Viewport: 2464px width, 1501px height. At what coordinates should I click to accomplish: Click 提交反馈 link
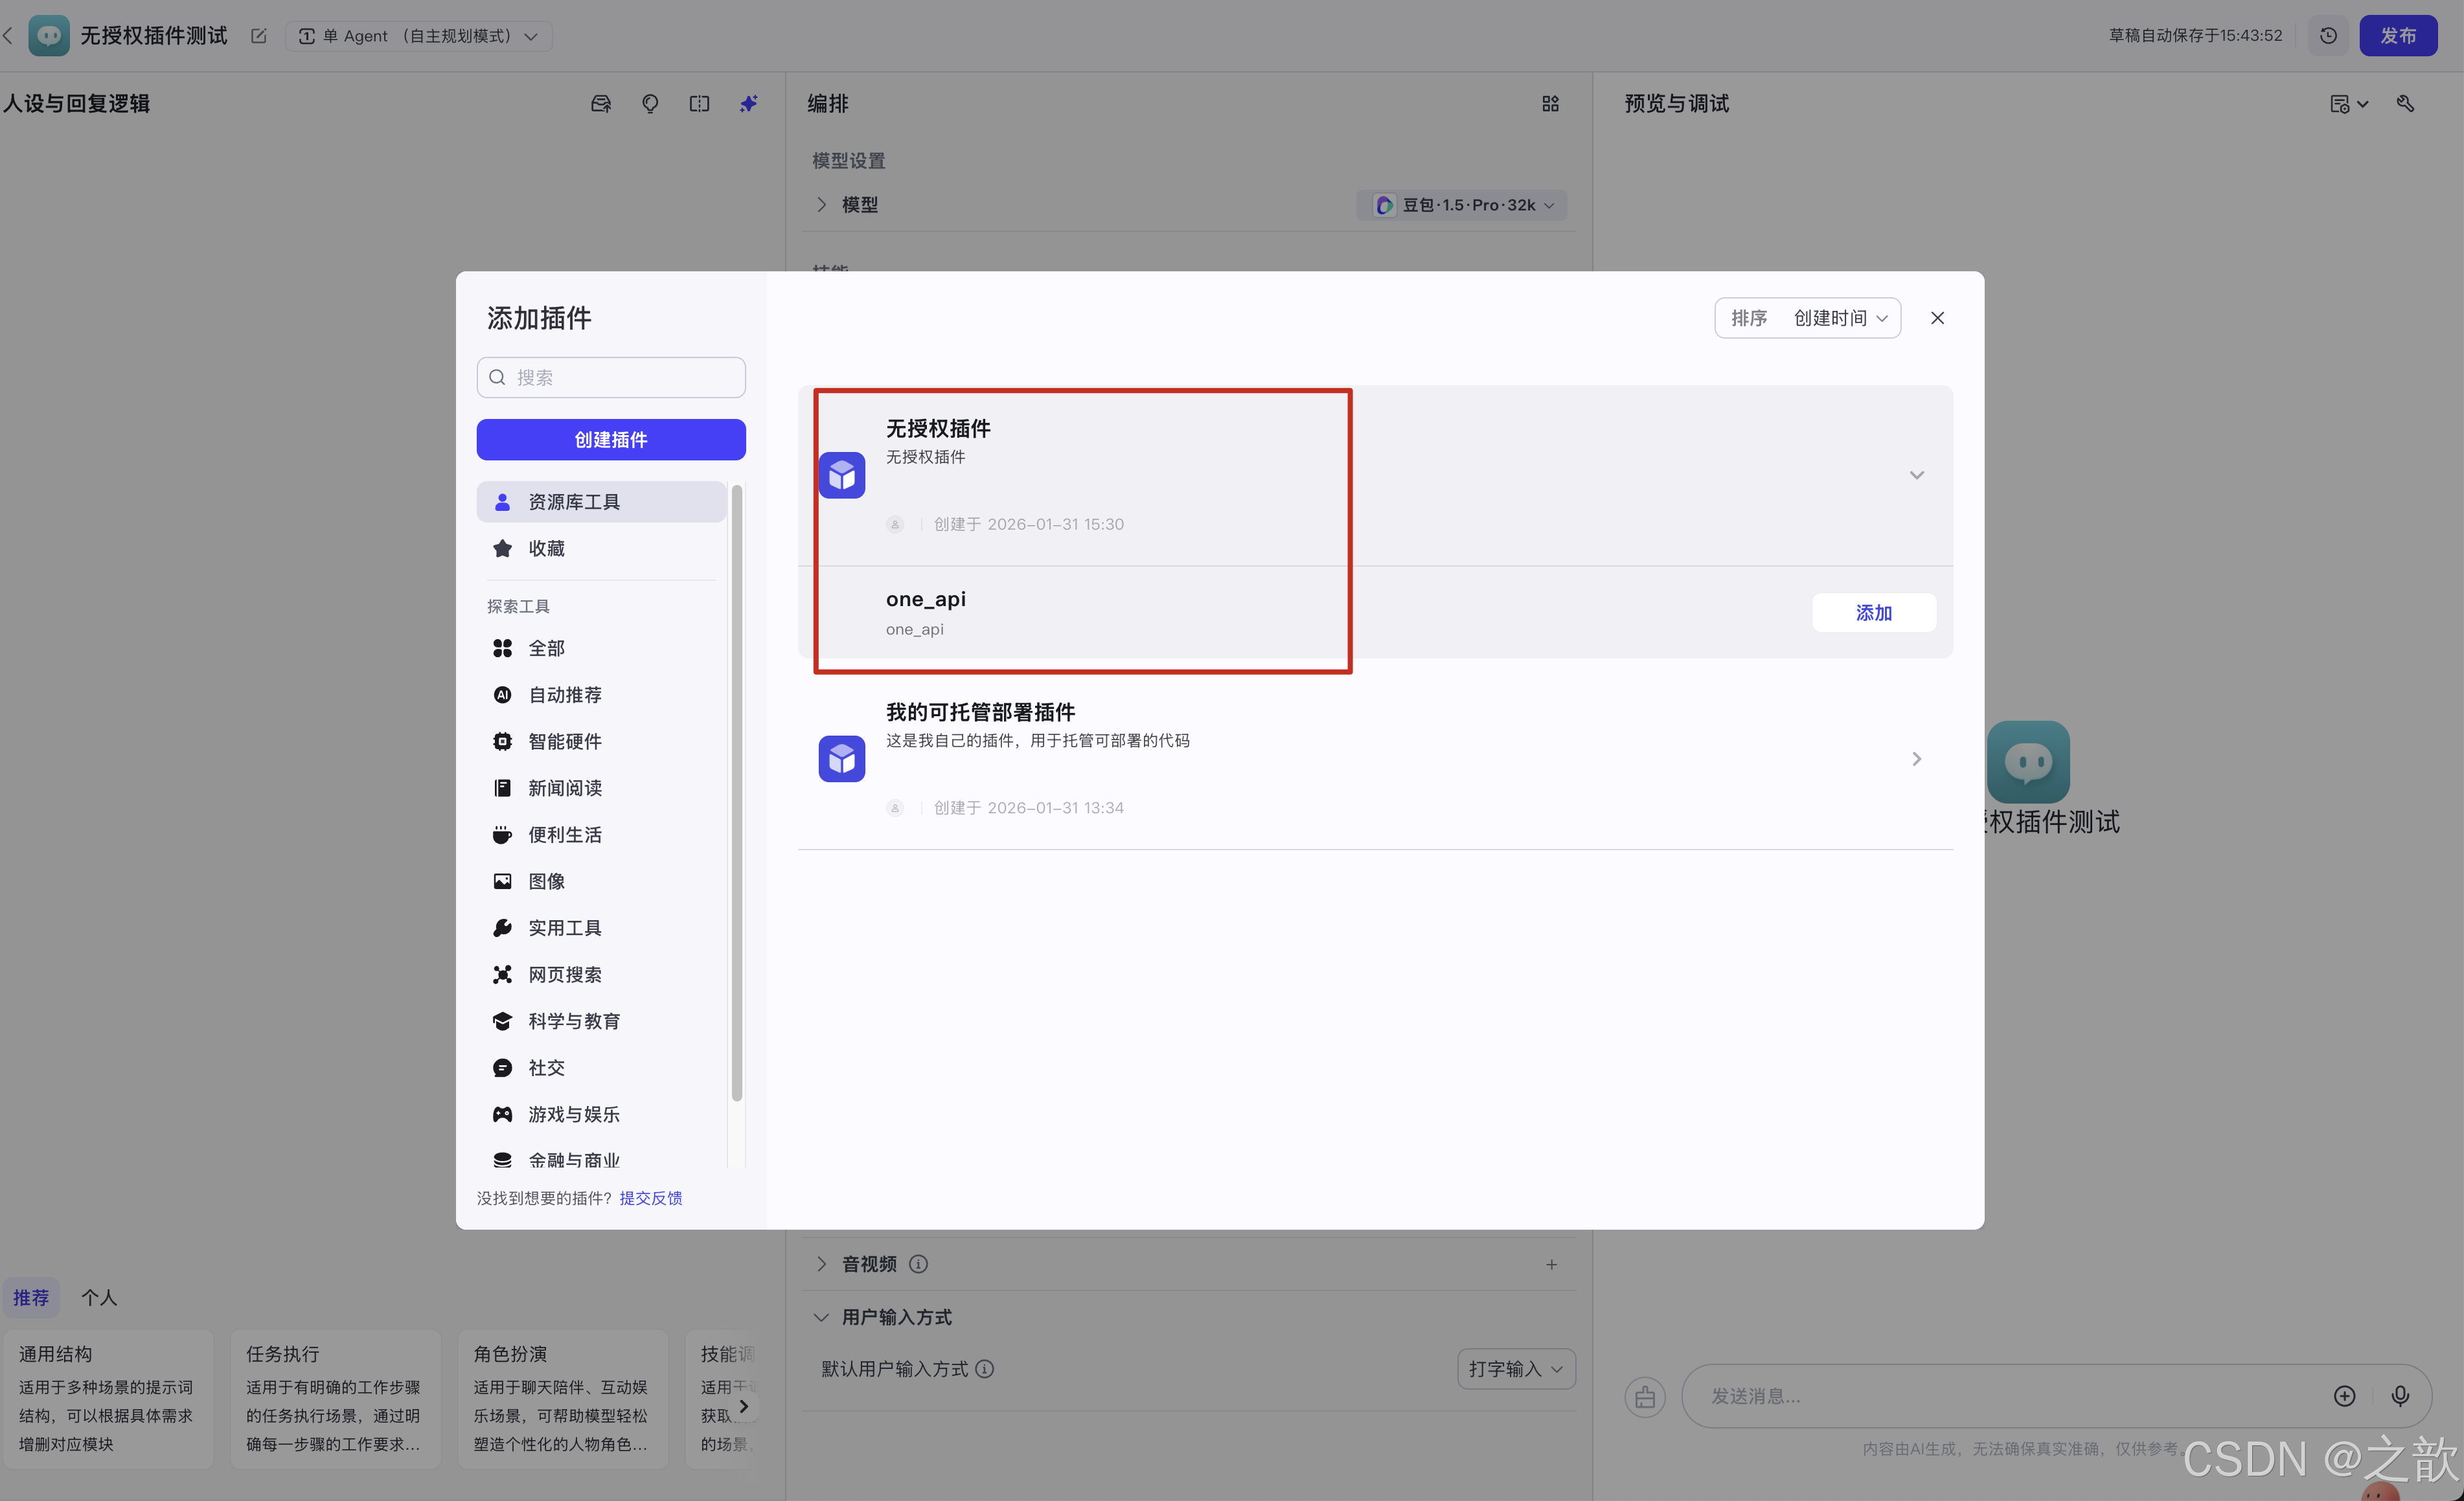(650, 1198)
